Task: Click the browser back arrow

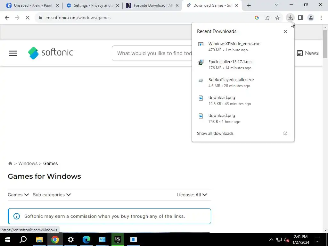Action: point(7,18)
